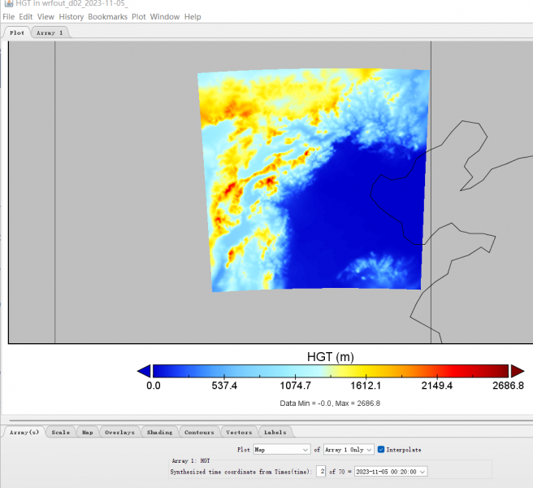Toggle the Interpolate checkbox
This screenshot has height=488, width=533.
click(381, 449)
